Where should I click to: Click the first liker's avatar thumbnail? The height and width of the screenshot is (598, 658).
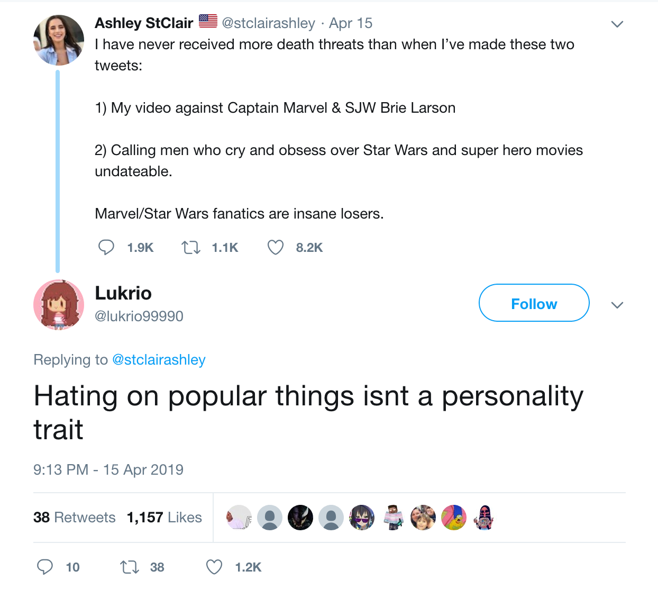(x=239, y=517)
